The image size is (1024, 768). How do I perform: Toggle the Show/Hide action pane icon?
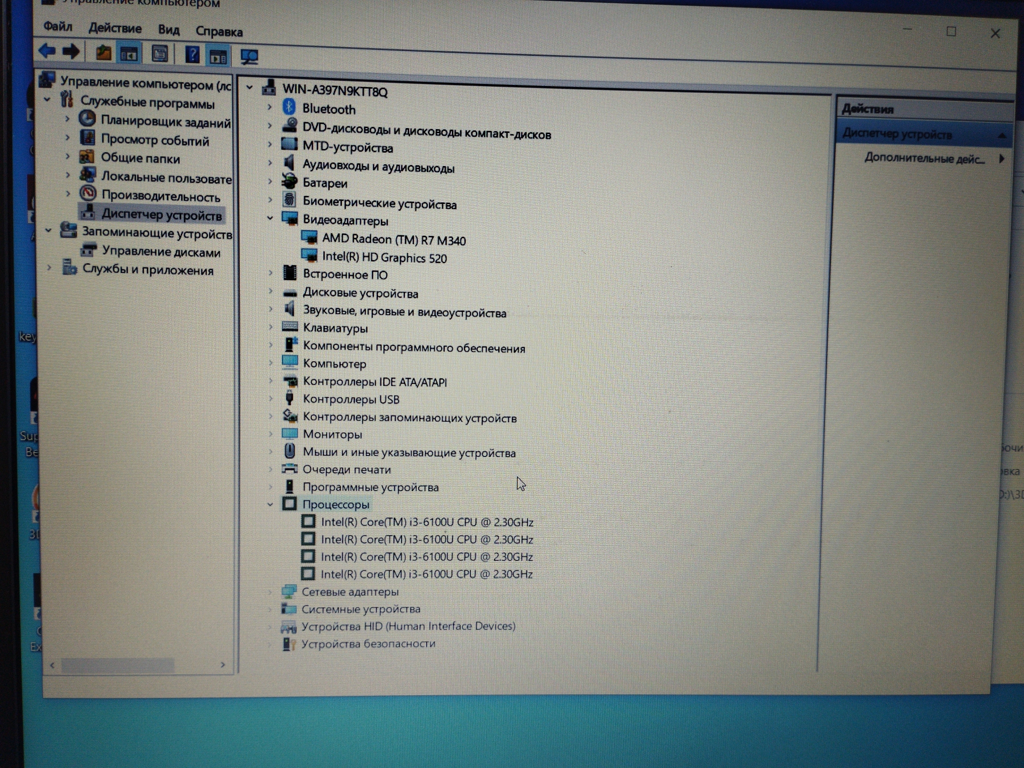pyautogui.click(x=218, y=57)
